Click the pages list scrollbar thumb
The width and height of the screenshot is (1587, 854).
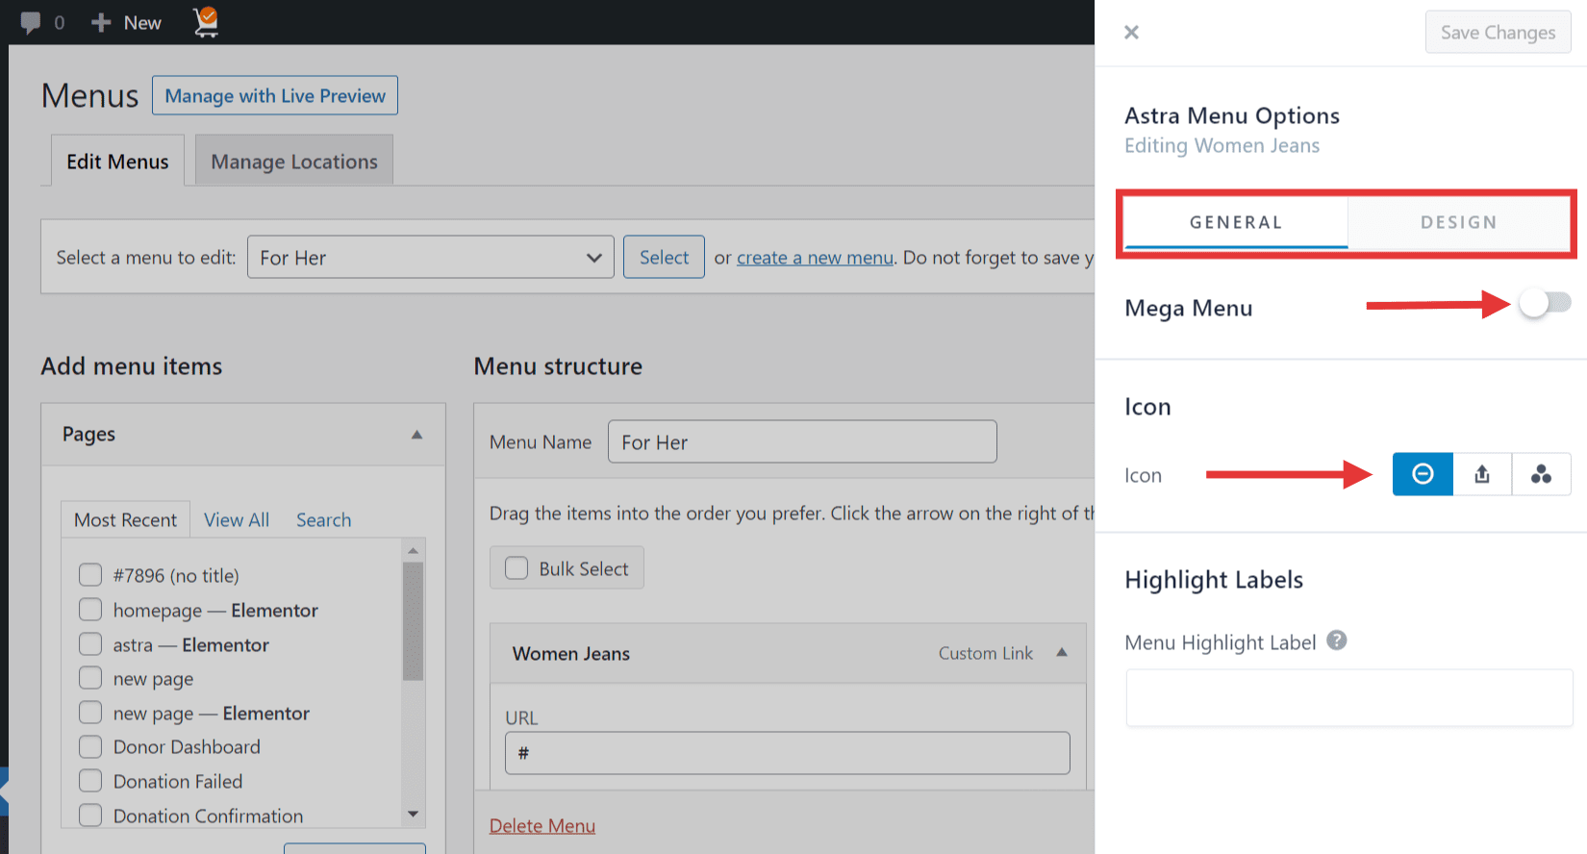point(413,621)
